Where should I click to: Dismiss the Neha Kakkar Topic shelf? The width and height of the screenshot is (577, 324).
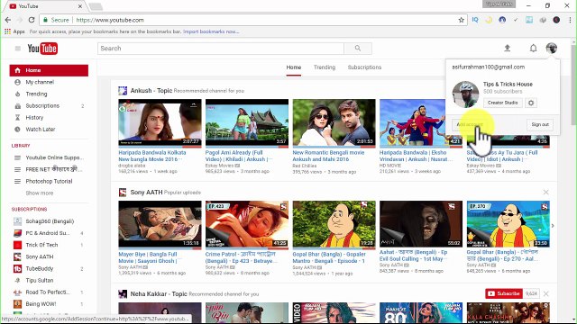click(545, 293)
